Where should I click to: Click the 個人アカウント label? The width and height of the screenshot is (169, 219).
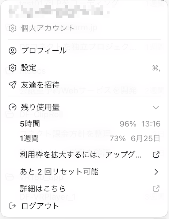(x=47, y=28)
